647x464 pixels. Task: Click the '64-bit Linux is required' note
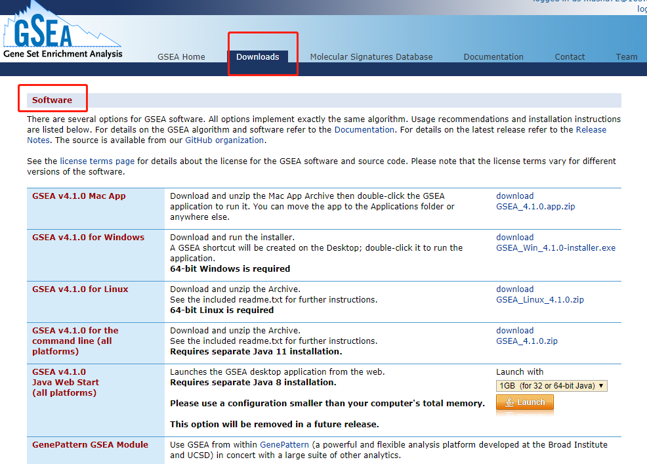click(222, 310)
